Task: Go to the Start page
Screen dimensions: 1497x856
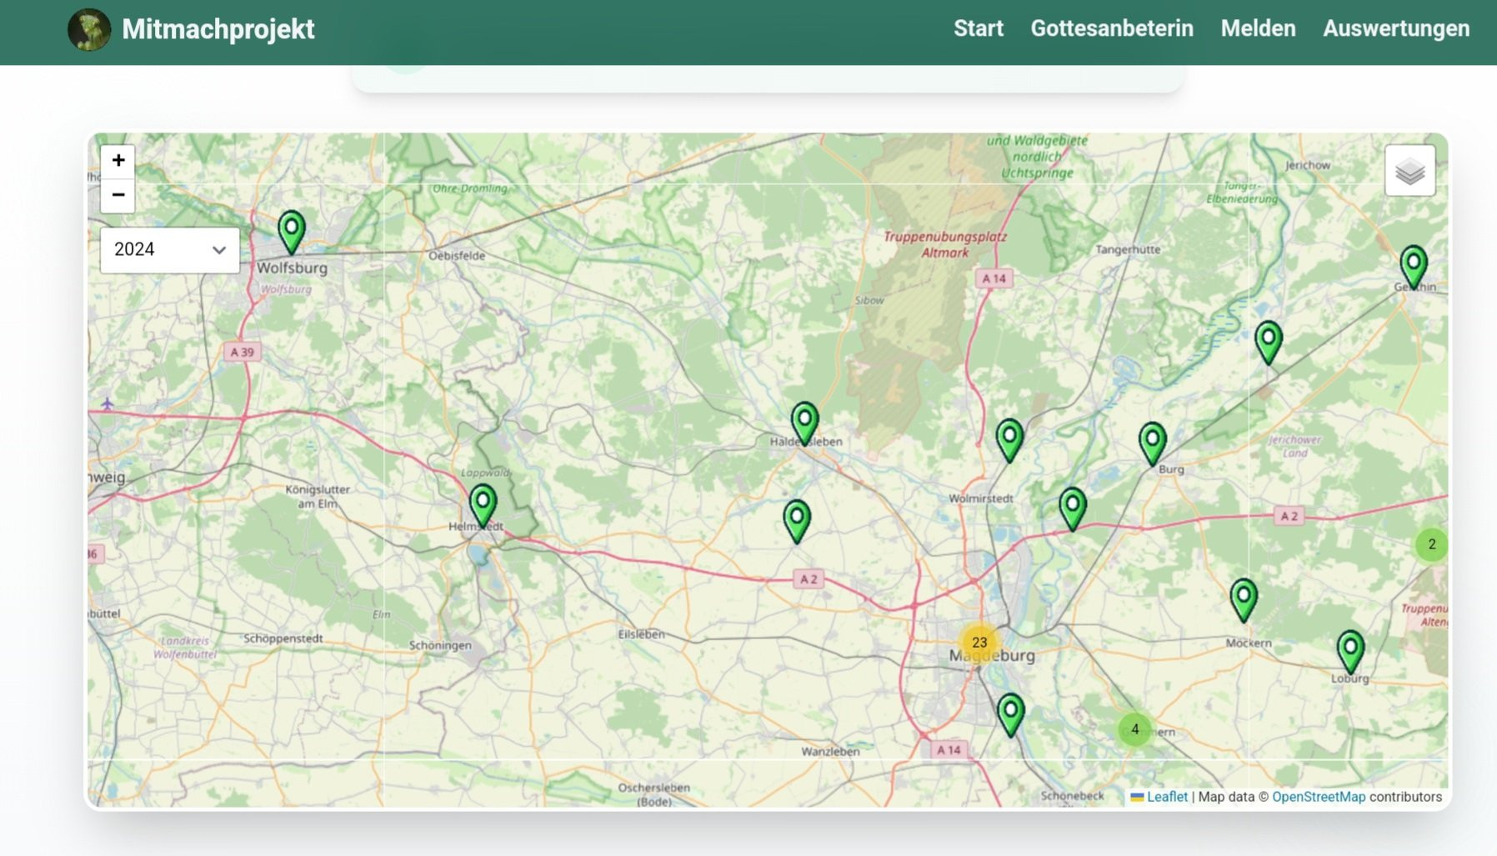Action: (x=978, y=28)
